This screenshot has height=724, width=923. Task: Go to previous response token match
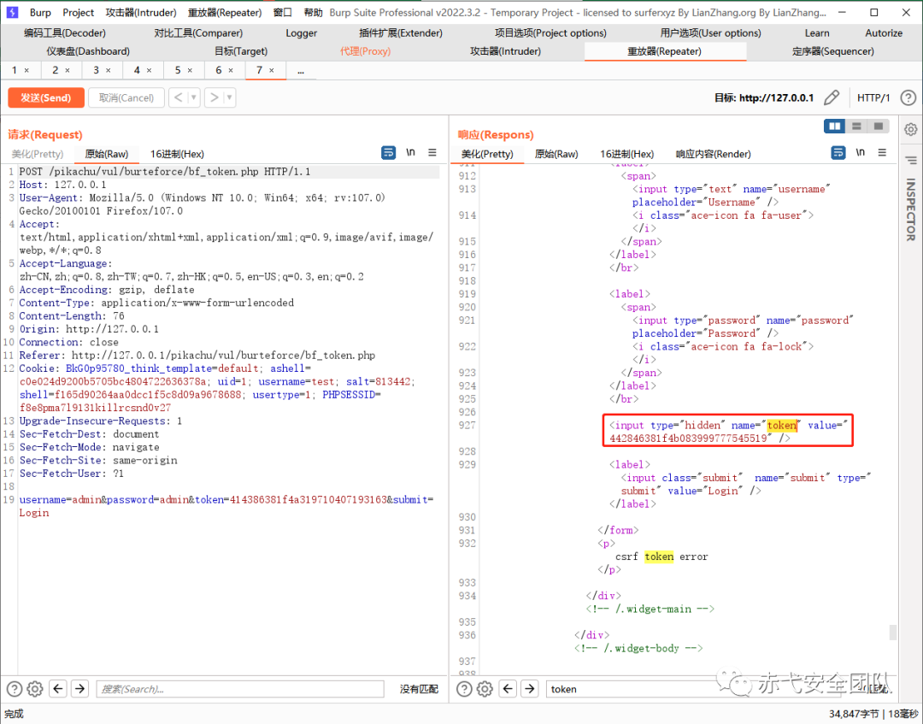click(x=508, y=688)
